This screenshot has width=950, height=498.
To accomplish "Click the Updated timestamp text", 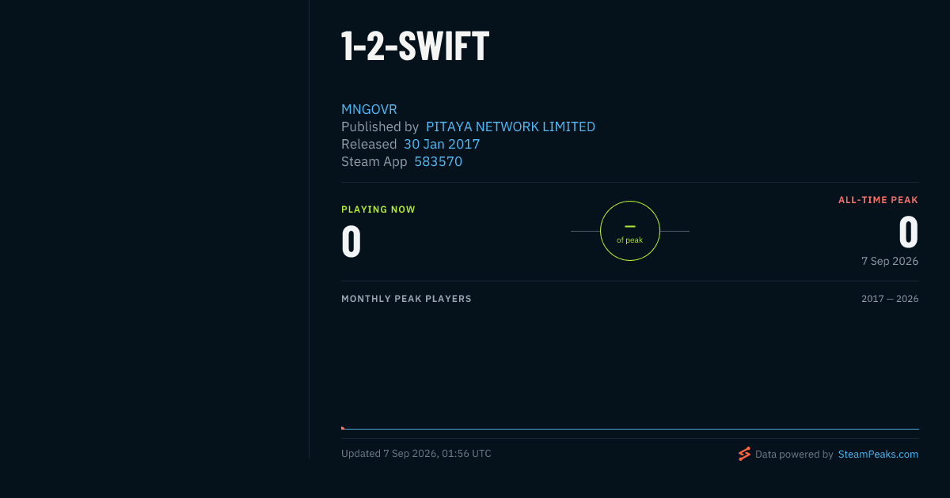I will tap(416, 454).
